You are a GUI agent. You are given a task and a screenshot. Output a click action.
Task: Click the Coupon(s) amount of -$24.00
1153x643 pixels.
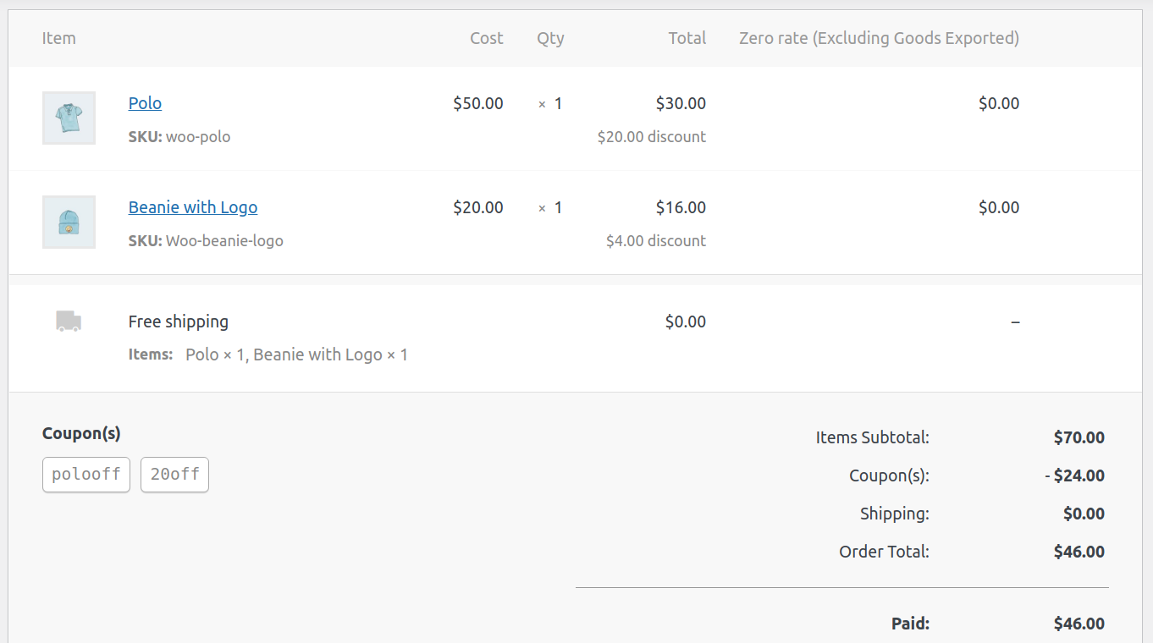1075,475
